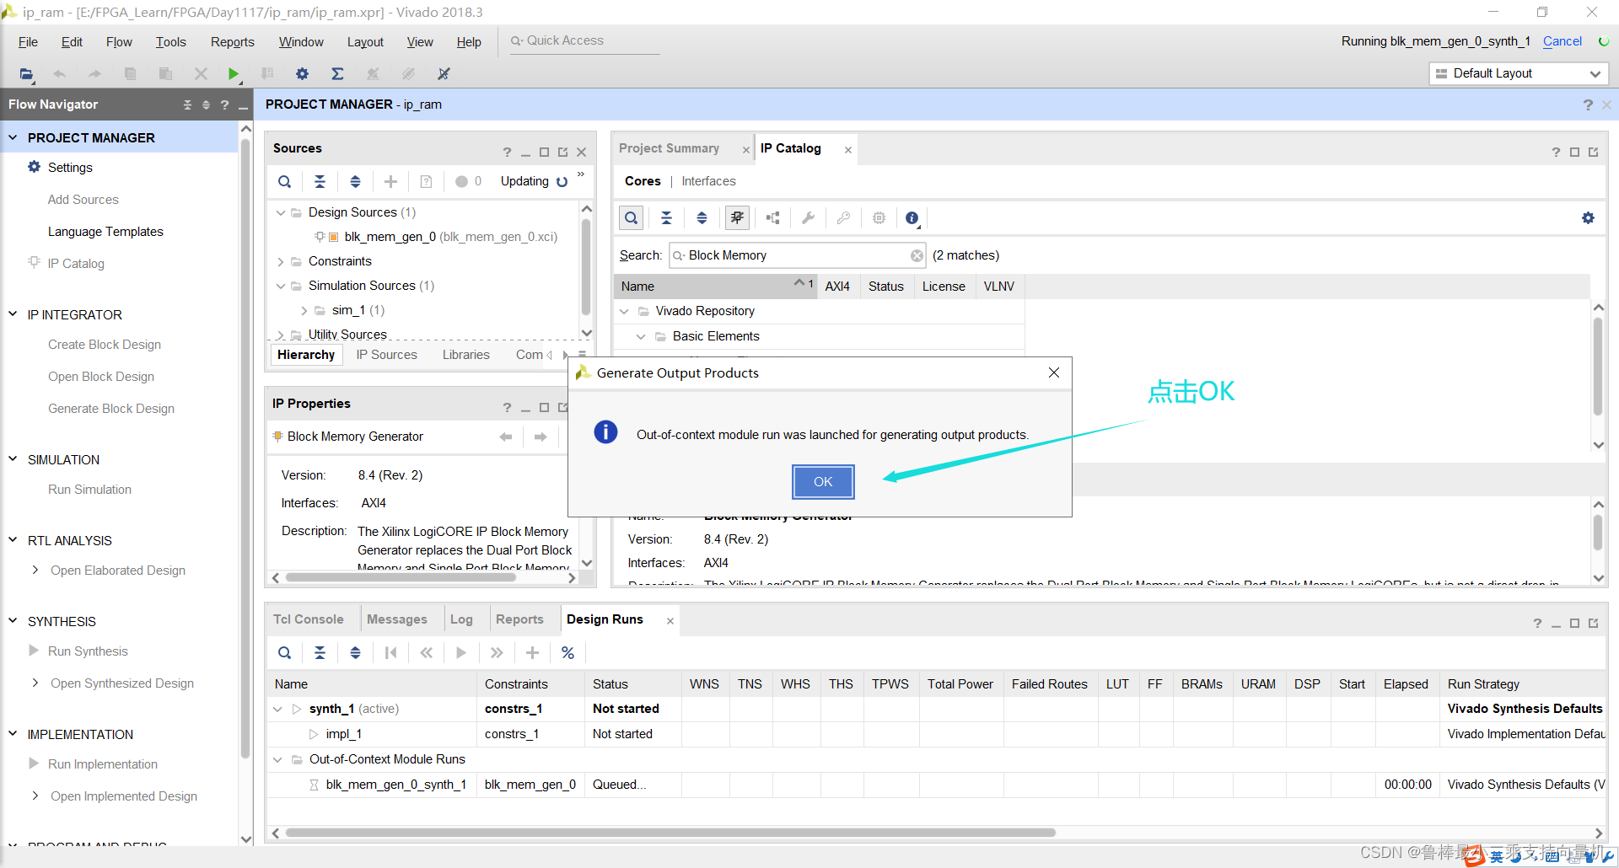Add a new run with plus icon

coord(533,652)
